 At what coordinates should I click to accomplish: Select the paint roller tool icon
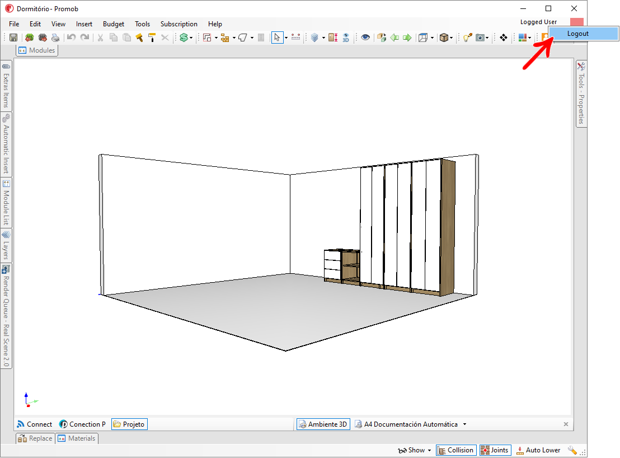[152, 38]
